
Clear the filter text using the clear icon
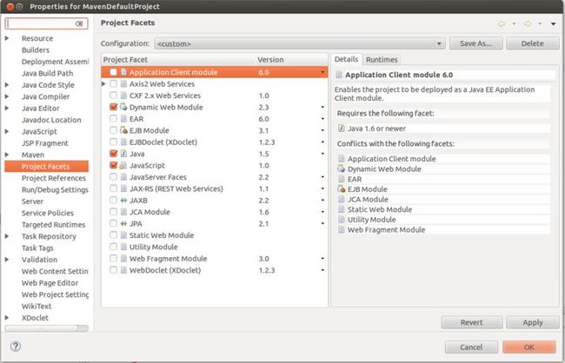(x=79, y=23)
